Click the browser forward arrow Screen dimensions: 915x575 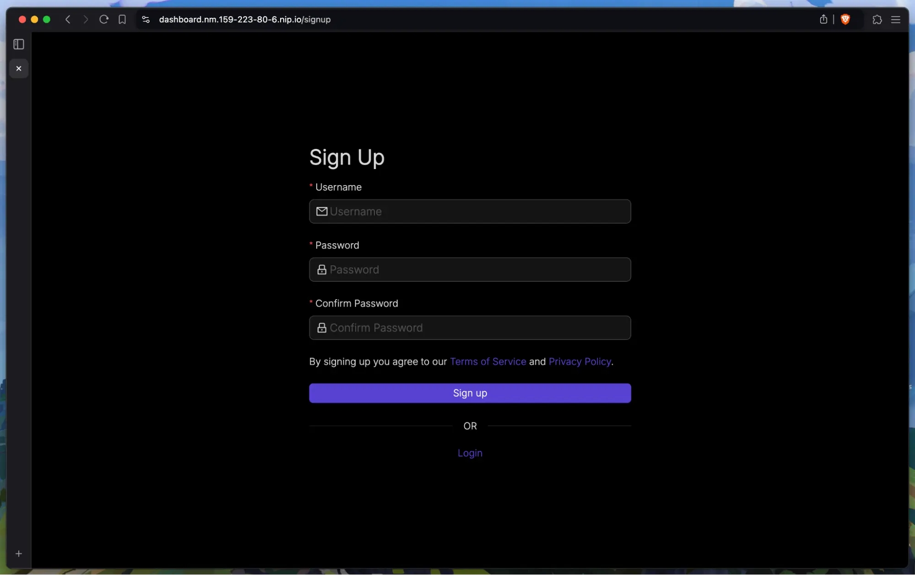click(x=85, y=19)
